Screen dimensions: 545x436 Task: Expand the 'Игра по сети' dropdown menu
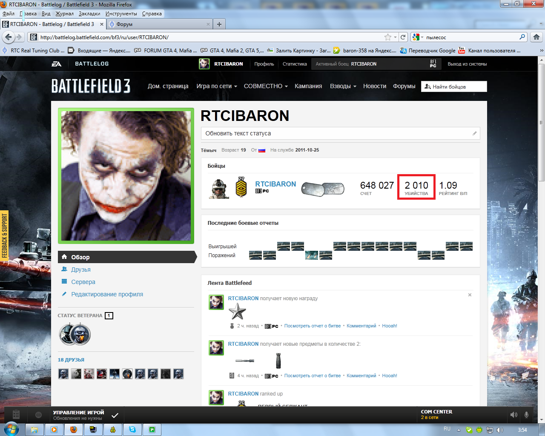pos(217,86)
